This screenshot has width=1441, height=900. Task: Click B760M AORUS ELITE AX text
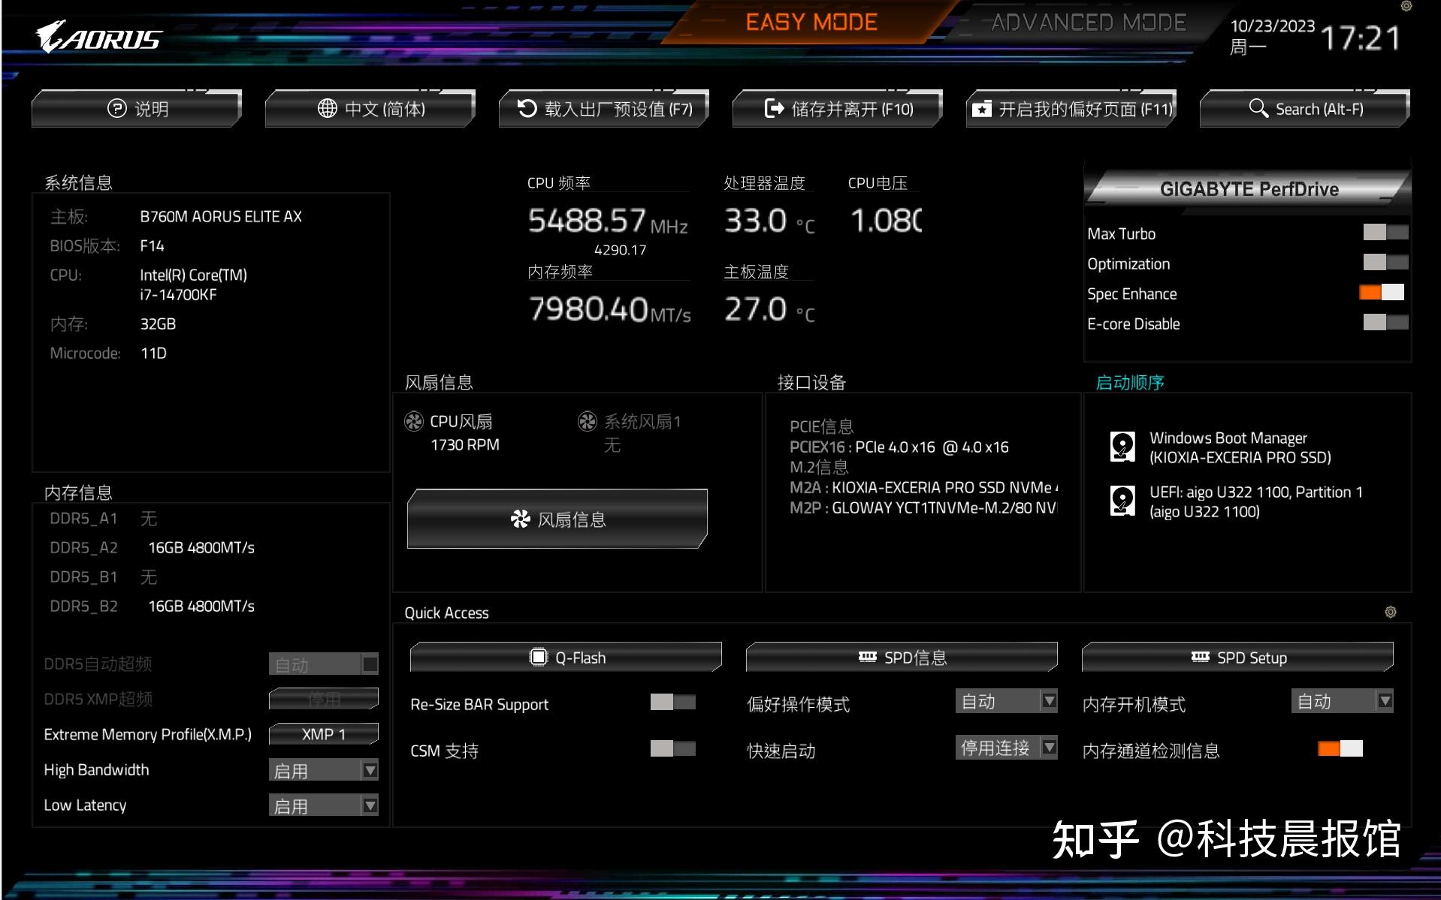click(221, 217)
